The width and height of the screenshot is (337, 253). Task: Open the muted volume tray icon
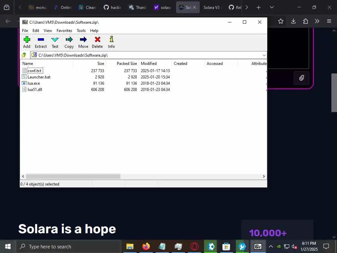point(294,246)
